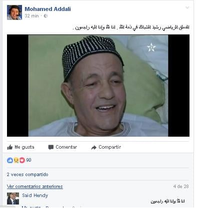Screen dimensions: 201x208
Task: Open Mohamed Addali's profile name link
Action: coord(47,9)
